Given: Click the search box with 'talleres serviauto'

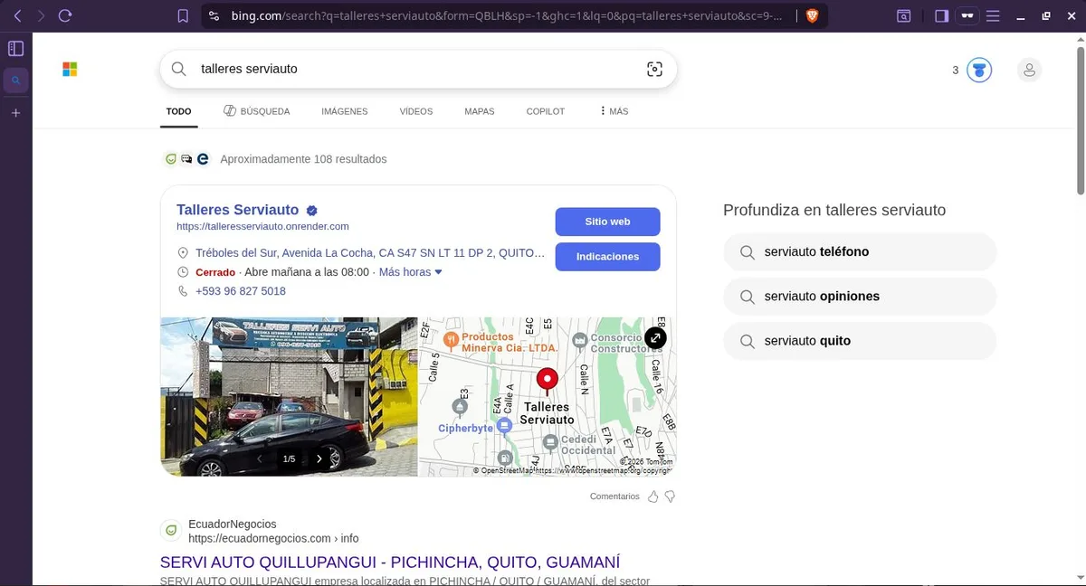Looking at the screenshot, I should pyautogui.click(x=416, y=69).
